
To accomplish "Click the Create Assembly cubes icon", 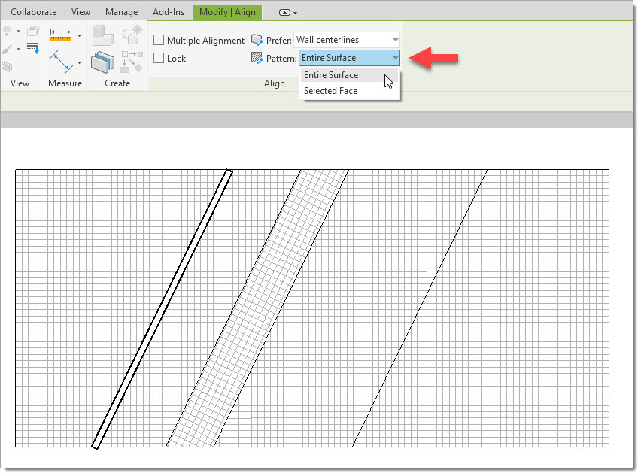I will [102, 35].
